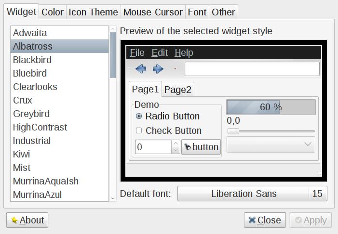The height and width of the screenshot is (234, 338).
Task: Open the Mouse Cursor tab
Action: point(153,12)
